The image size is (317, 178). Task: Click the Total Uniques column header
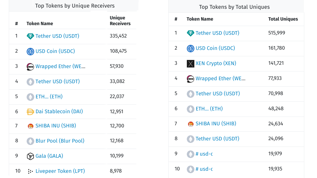coord(283,19)
